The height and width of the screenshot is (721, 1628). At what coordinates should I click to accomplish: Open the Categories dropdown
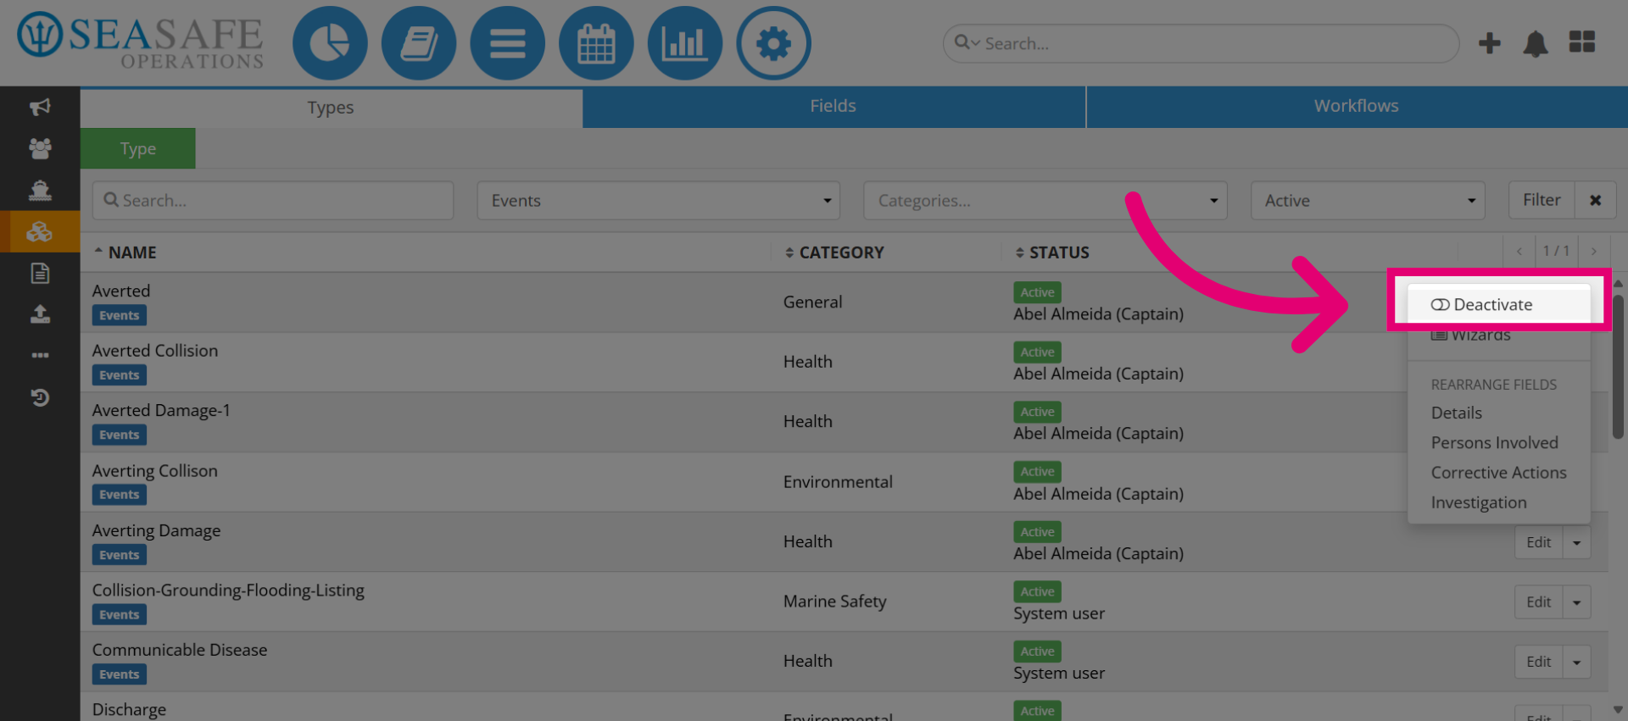tap(1045, 201)
